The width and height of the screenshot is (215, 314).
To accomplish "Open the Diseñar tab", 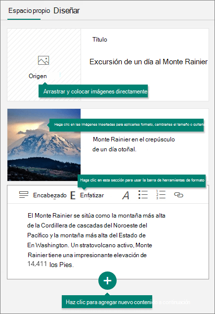I will [x=66, y=10].
